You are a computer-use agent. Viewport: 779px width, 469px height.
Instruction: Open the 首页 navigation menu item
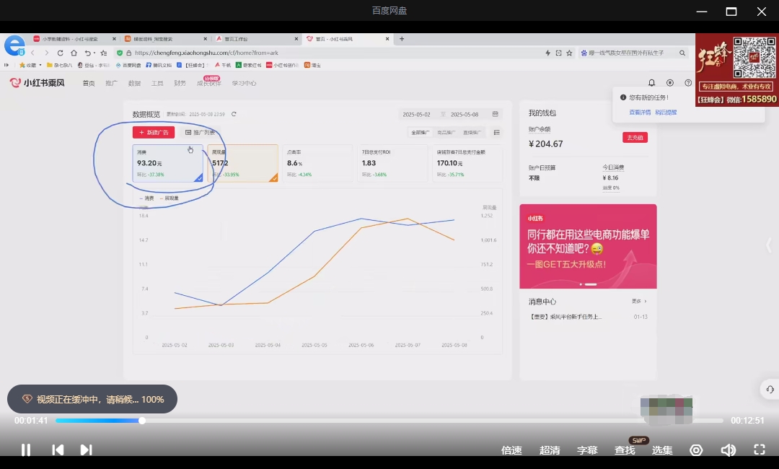tap(89, 84)
